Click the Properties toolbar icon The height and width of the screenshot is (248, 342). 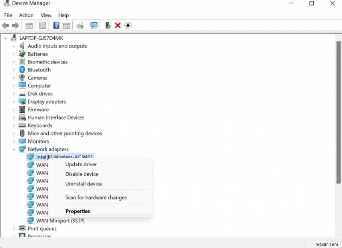43,26
